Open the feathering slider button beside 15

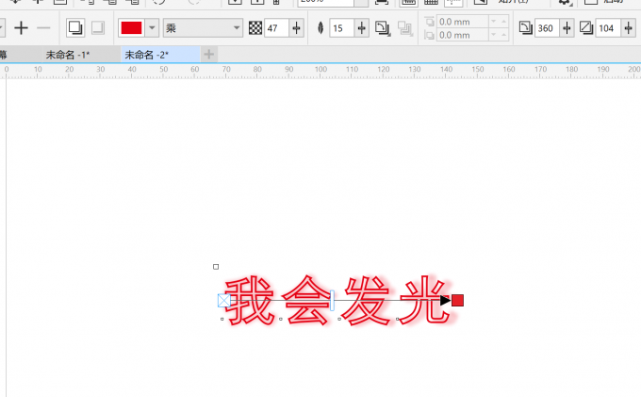(361, 28)
